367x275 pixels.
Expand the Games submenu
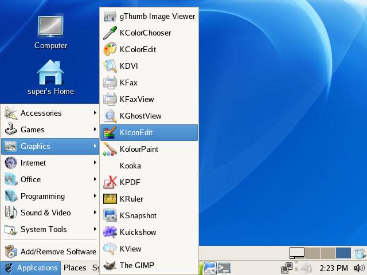(x=50, y=129)
